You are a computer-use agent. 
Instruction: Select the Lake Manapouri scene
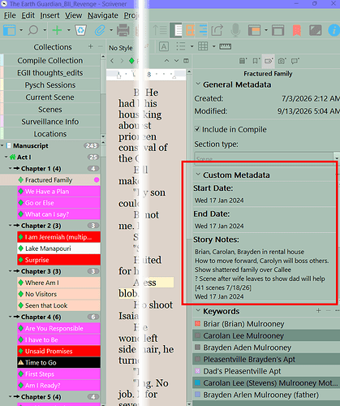(58, 248)
